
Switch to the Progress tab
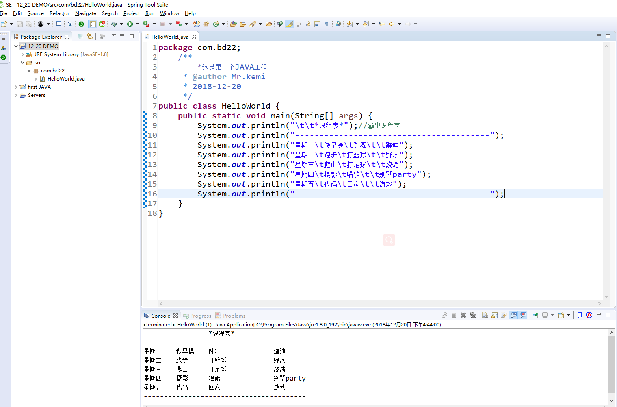197,316
